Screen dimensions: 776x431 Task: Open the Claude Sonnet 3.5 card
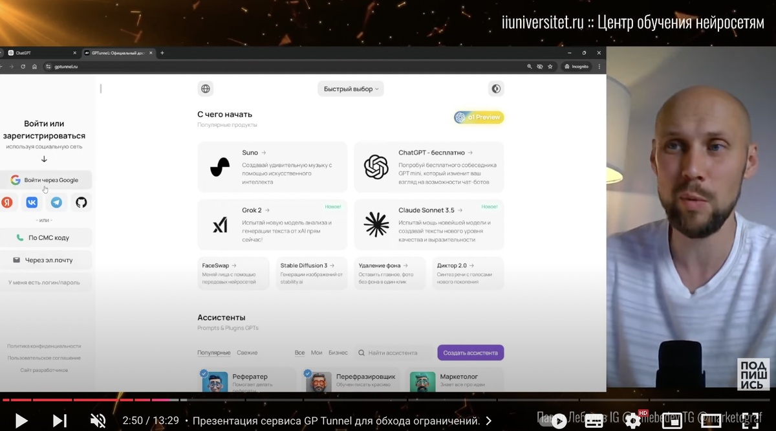point(429,225)
